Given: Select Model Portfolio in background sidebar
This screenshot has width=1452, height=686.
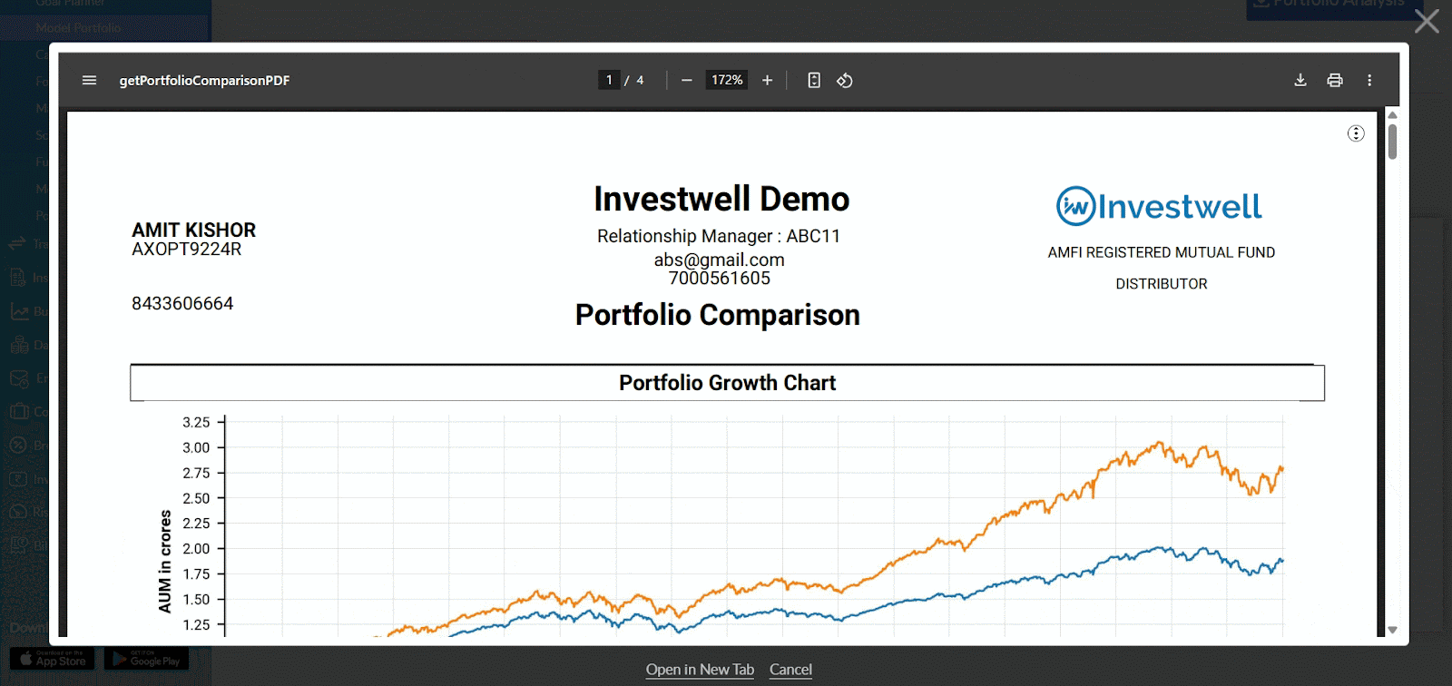Looking at the screenshot, I should click(78, 28).
